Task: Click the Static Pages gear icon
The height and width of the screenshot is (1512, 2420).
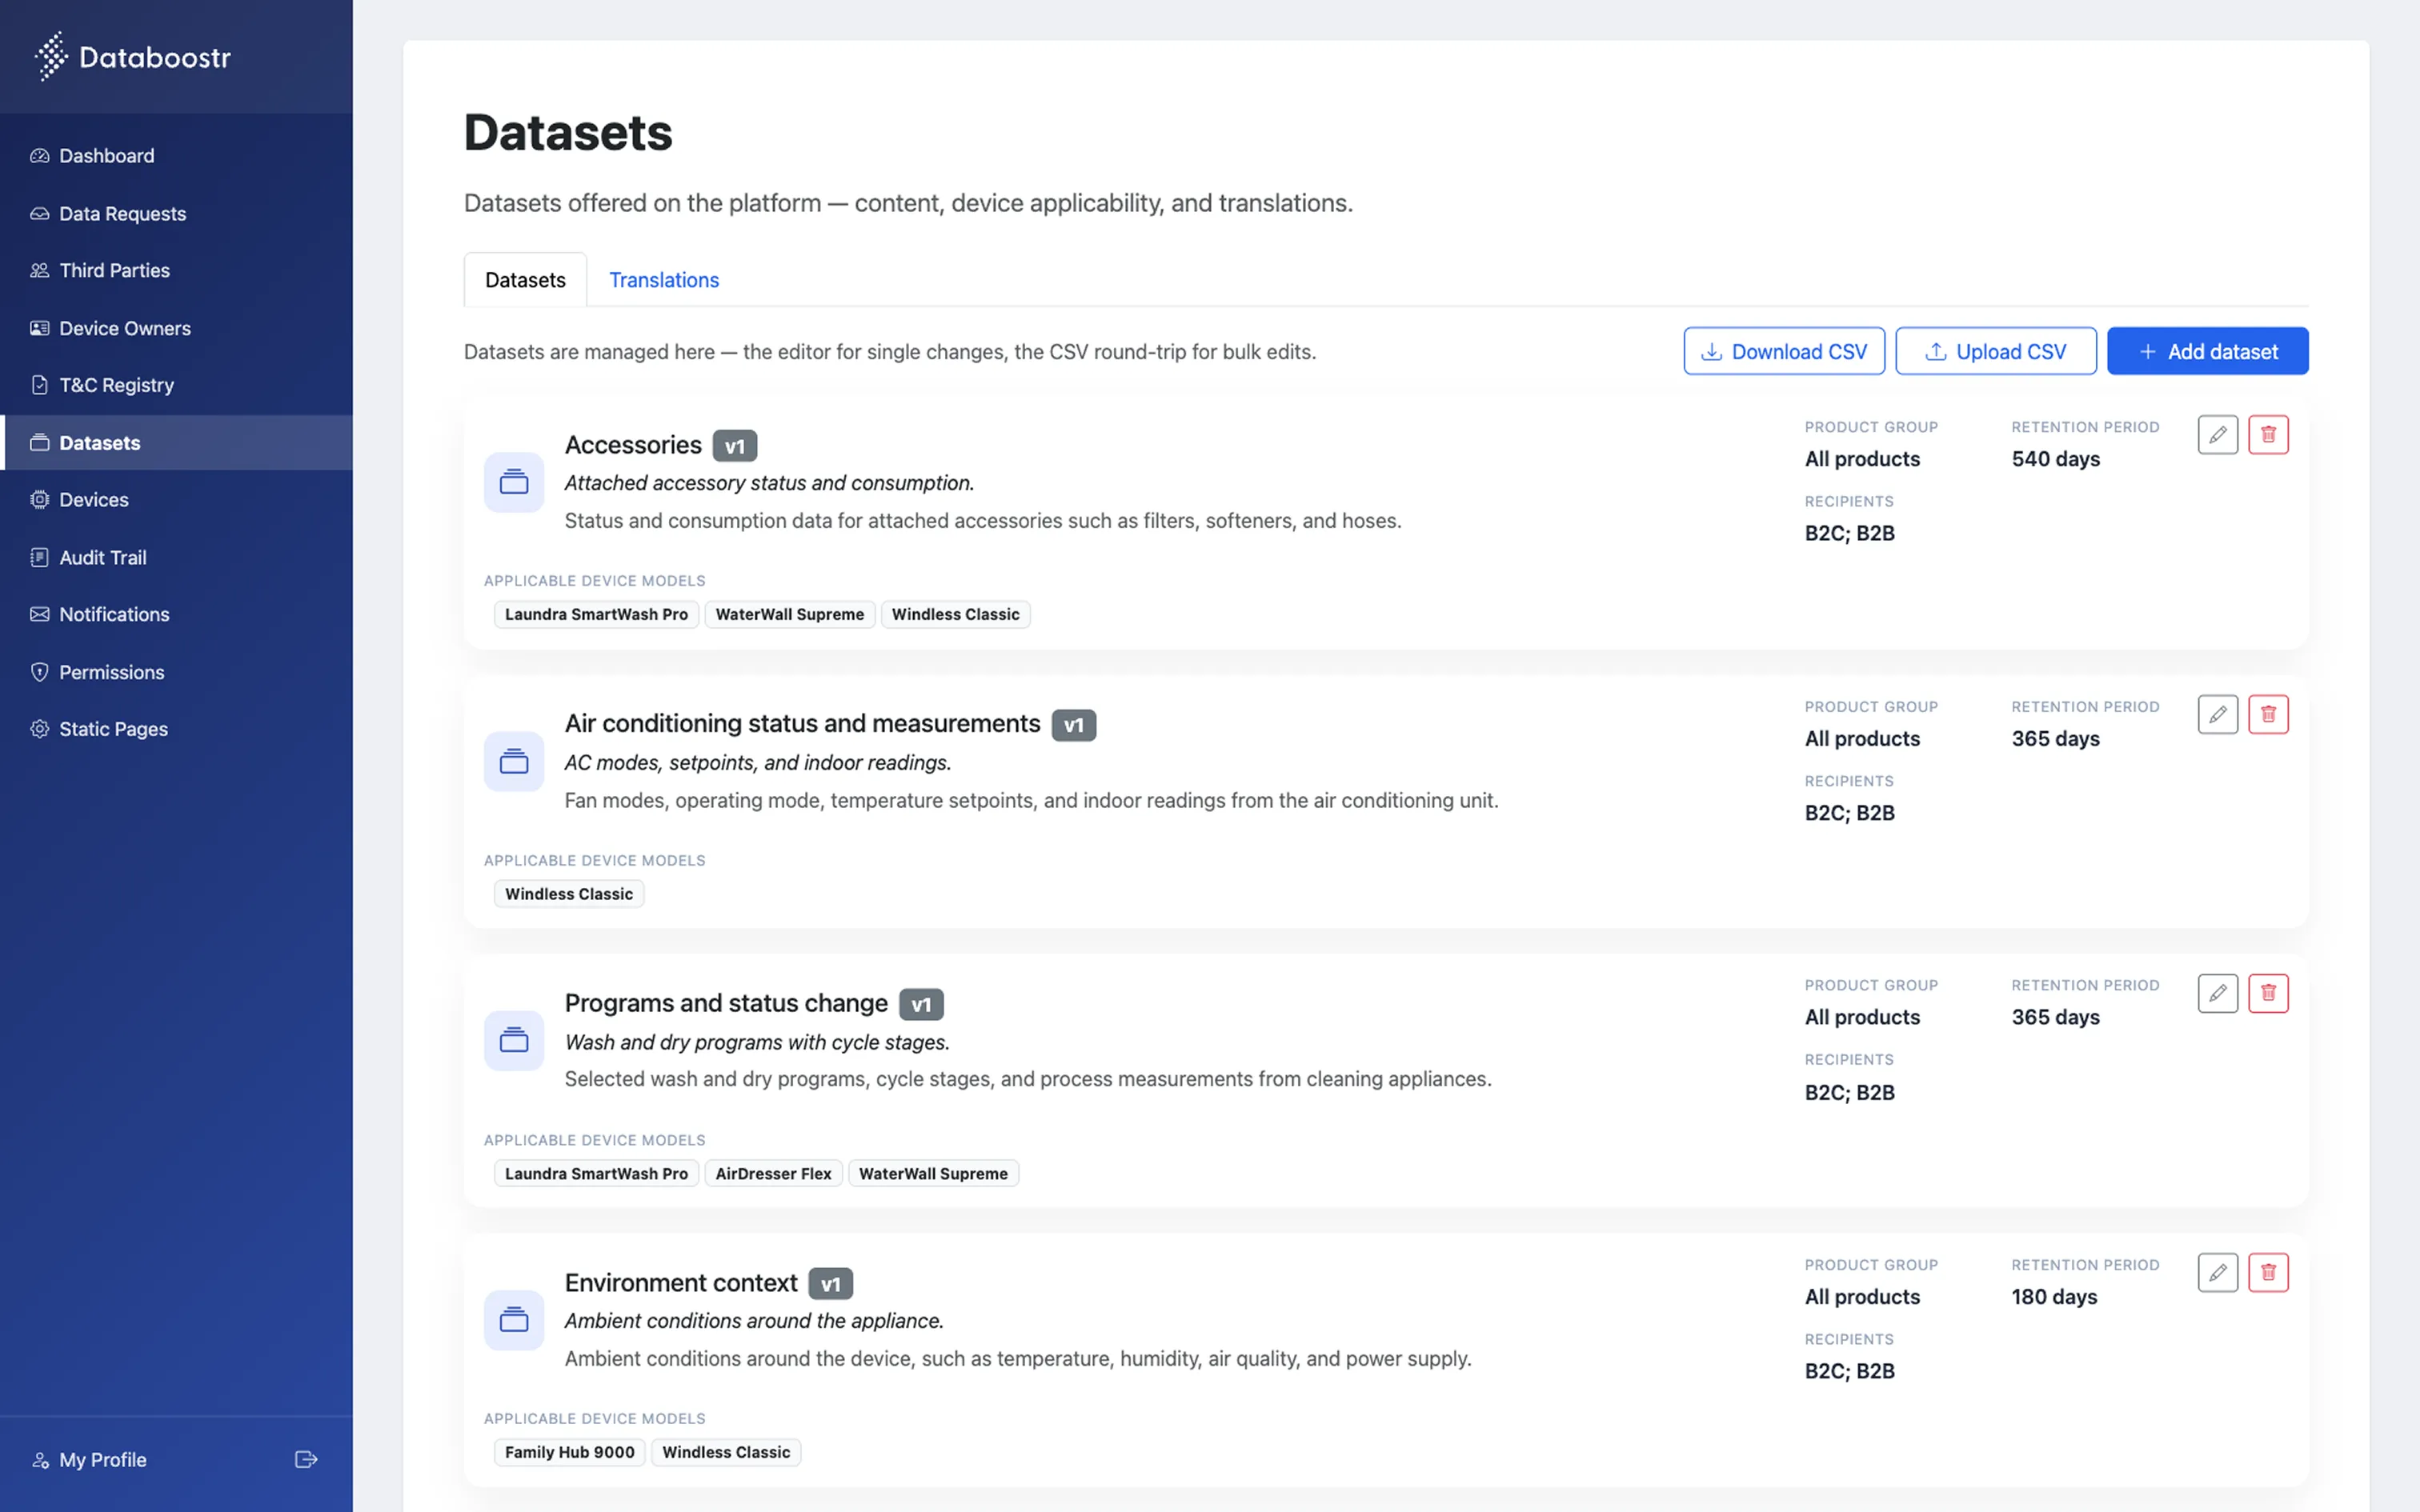Action: (x=40, y=729)
